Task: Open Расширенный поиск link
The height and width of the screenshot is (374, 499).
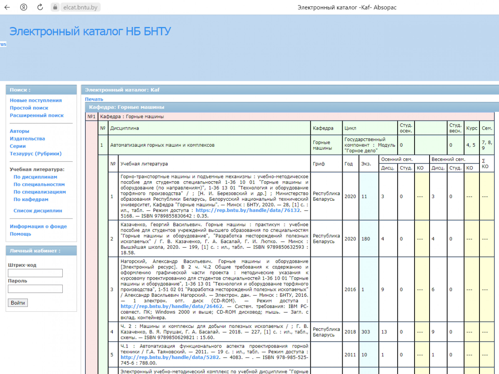Action: [37, 115]
